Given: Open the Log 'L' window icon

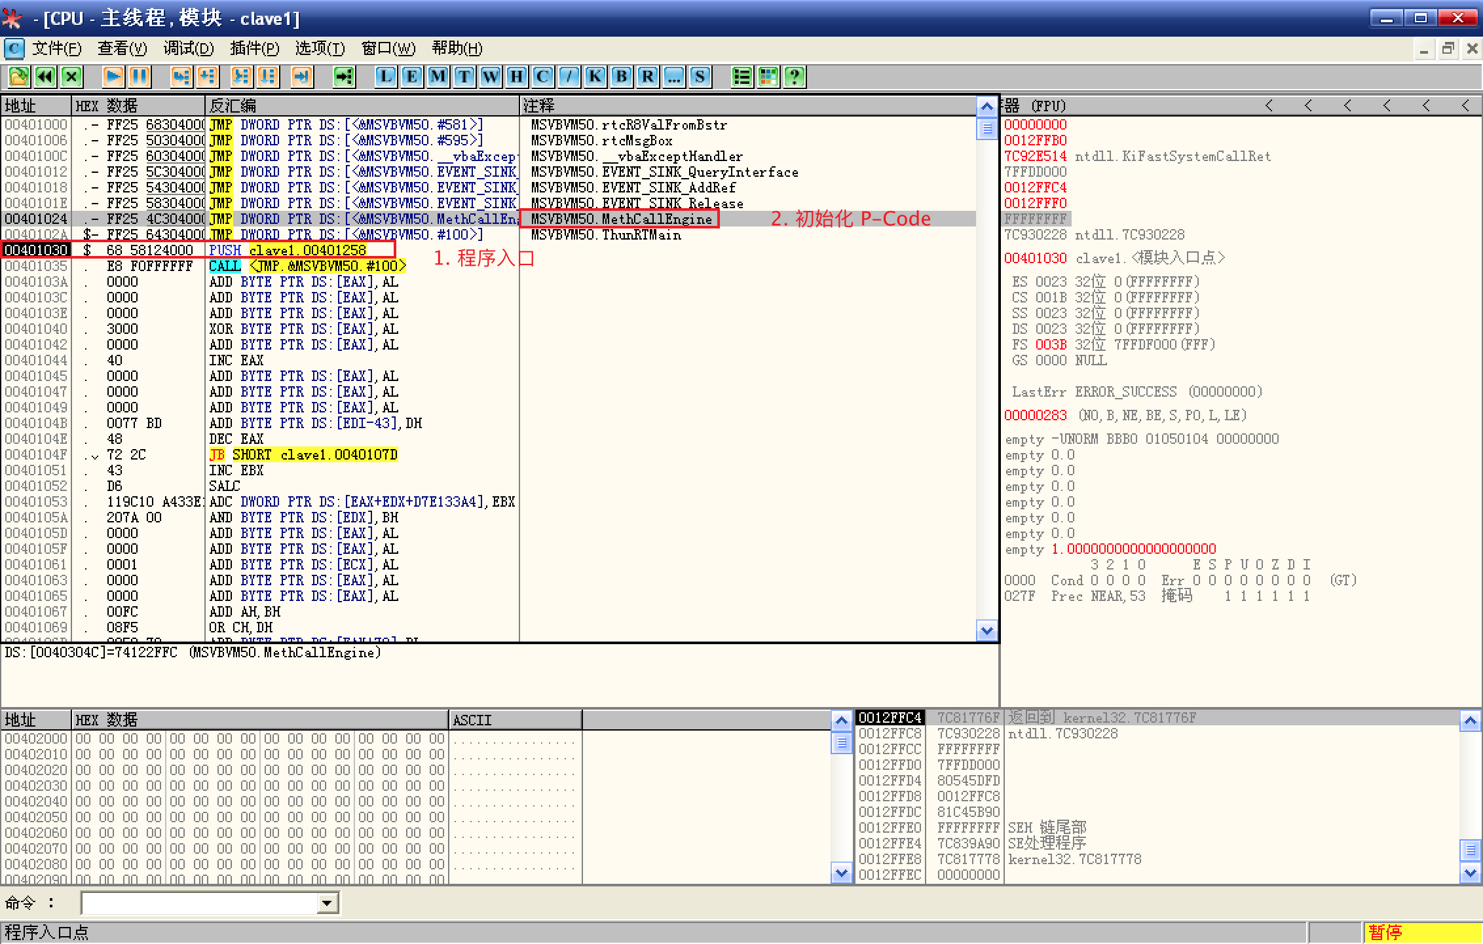Looking at the screenshot, I should [x=386, y=77].
